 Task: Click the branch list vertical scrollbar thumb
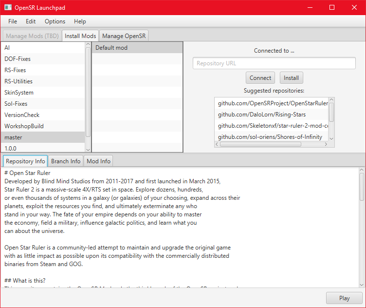[x=88, y=92]
